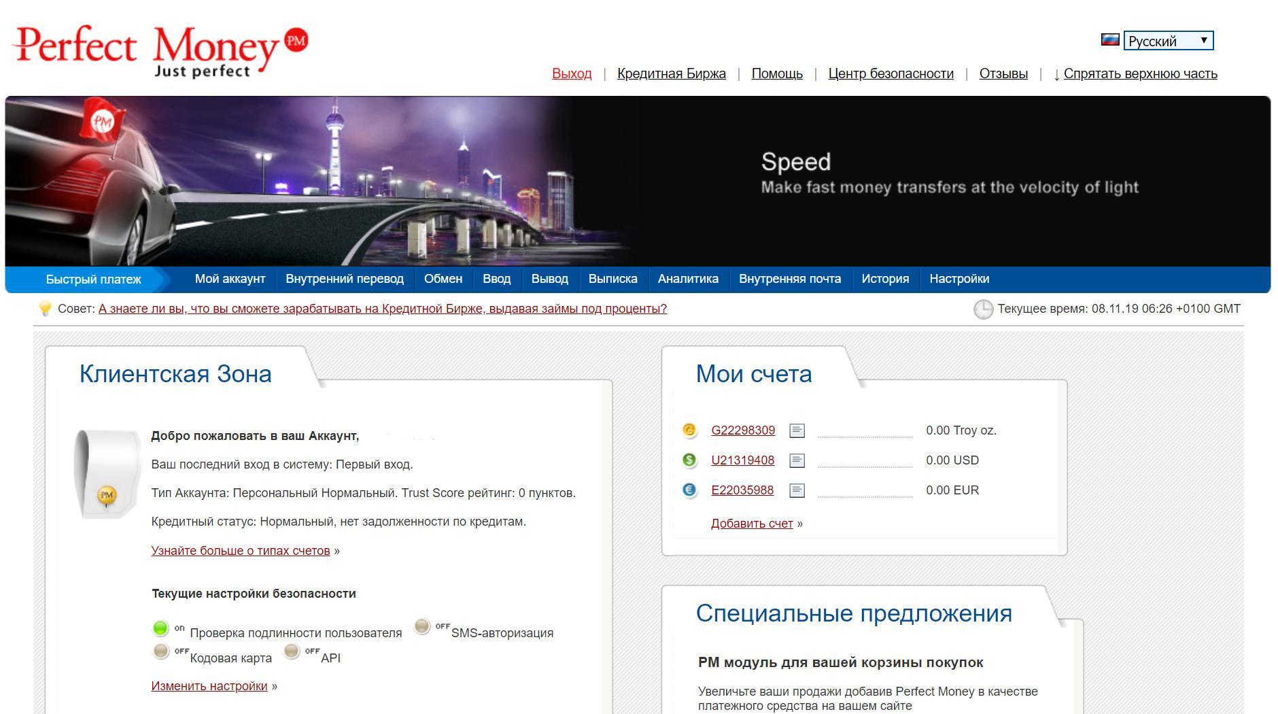Open the Русский language dropdown
The image size is (1278, 714).
point(1168,41)
